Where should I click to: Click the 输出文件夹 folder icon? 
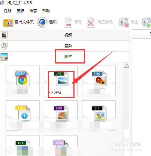tap(8, 22)
